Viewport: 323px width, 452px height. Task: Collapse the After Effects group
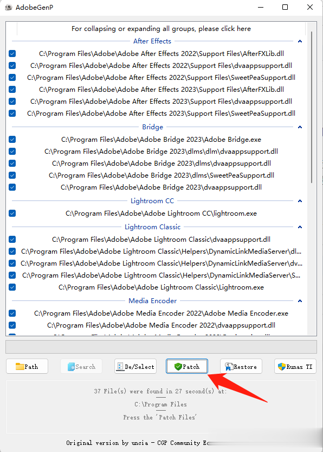(x=300, y=41)
